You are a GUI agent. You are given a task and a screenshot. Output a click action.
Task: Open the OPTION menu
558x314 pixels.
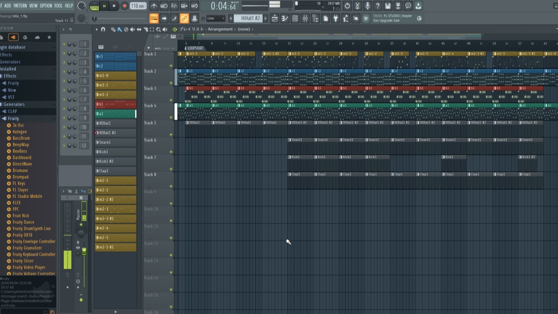pyautogui.click(x=46, y=6)
